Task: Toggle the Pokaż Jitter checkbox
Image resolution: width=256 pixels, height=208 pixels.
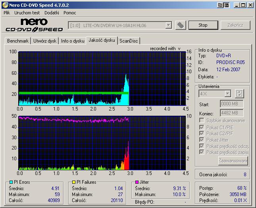Action: point(202,140)
